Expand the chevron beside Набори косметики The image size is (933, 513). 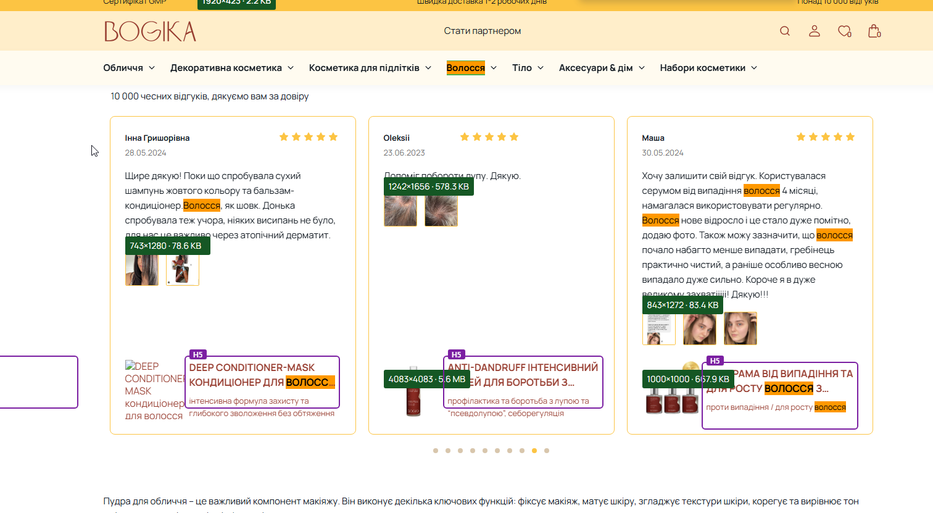pyautogui.click(x=754, y=68)
